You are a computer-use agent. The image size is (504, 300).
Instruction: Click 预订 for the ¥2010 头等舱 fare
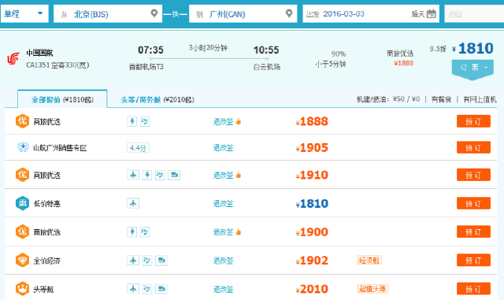pyautogui.click(x=473, y=289)
